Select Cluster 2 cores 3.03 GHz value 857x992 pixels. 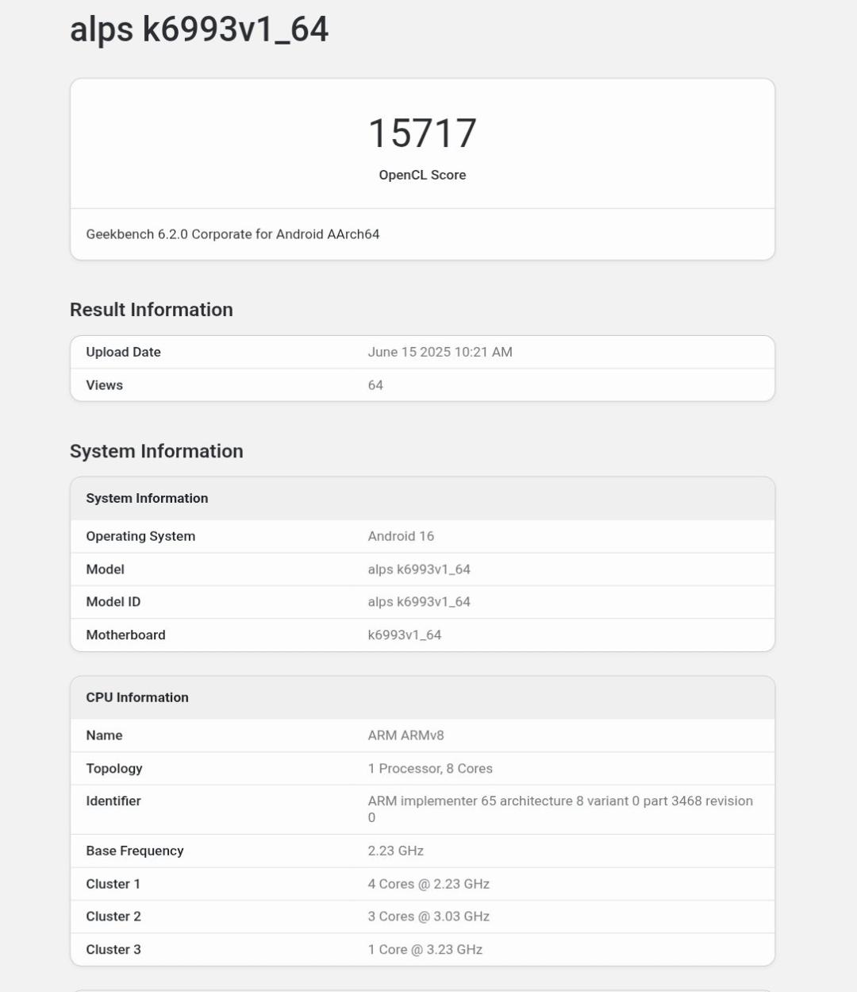tap(428, 917)
